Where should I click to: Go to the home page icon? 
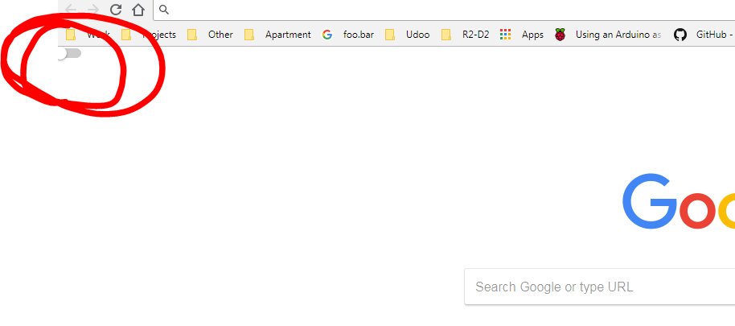pyautogui.click(x=138, y=10)
